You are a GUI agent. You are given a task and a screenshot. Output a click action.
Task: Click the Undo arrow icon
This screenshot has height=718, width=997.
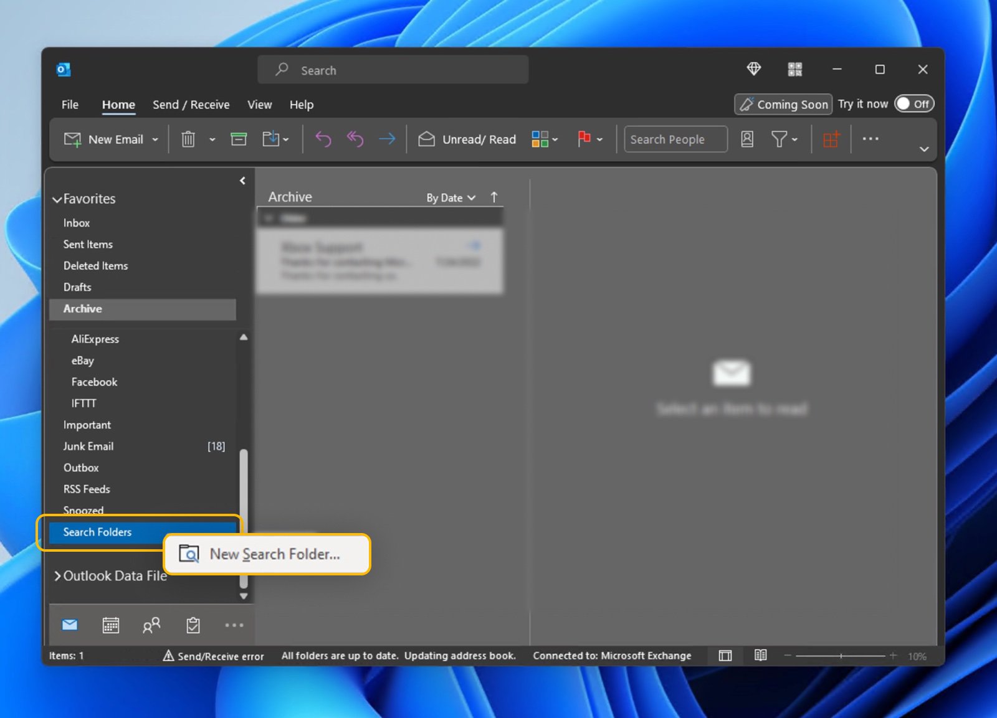323,139
